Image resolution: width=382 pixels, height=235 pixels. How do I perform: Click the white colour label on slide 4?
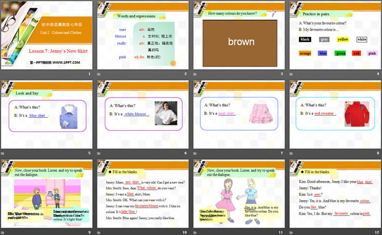coord(362,39)
